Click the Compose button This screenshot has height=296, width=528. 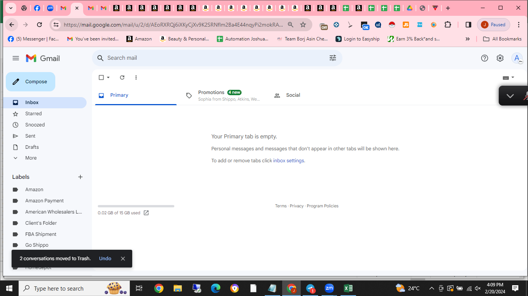[x=31, y=82]
